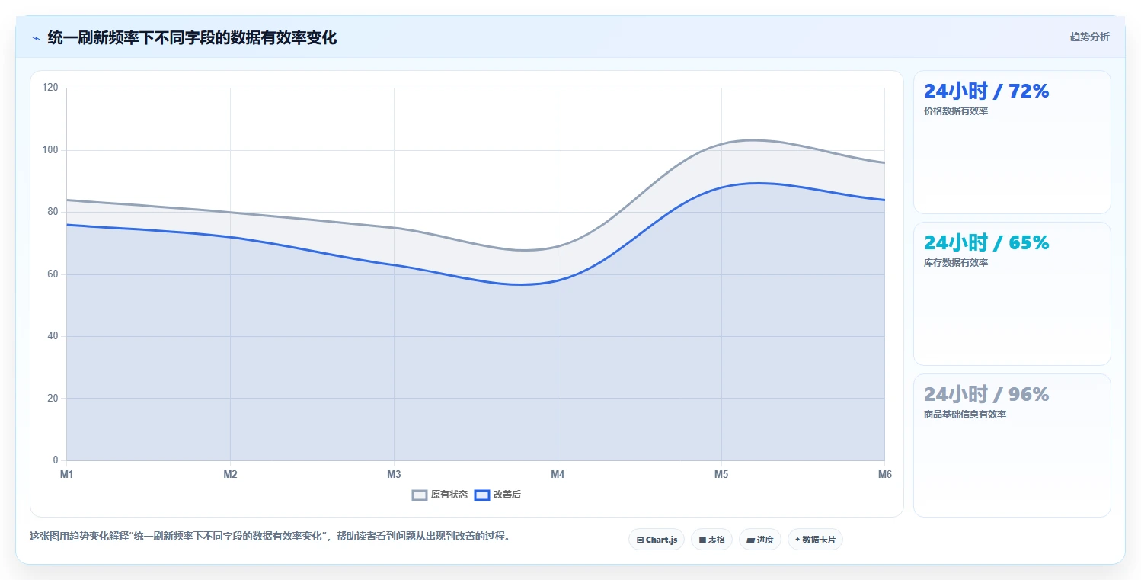
Task: Click the icon in the Chart.js tag
Action: pyautogui.click(x=640, y=540)
